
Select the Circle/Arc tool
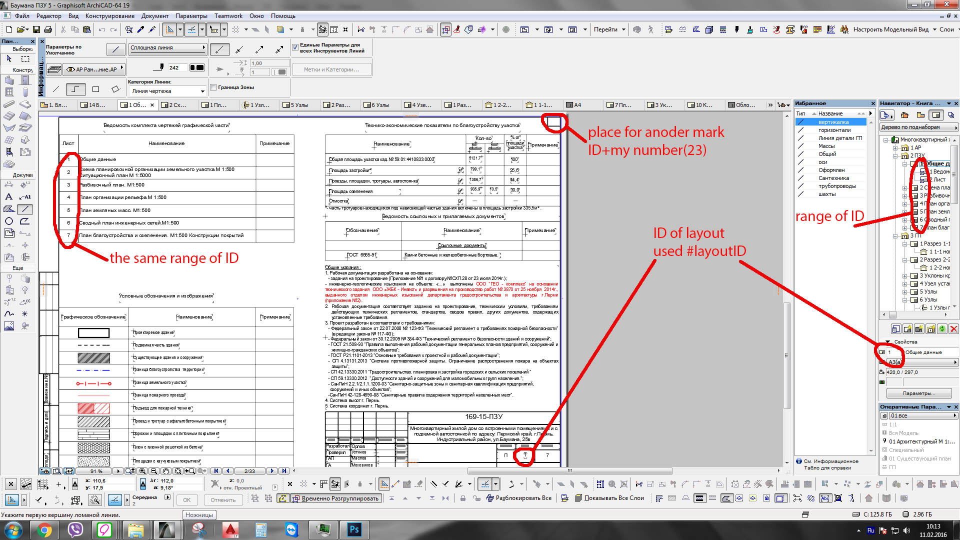pos(9,221)
